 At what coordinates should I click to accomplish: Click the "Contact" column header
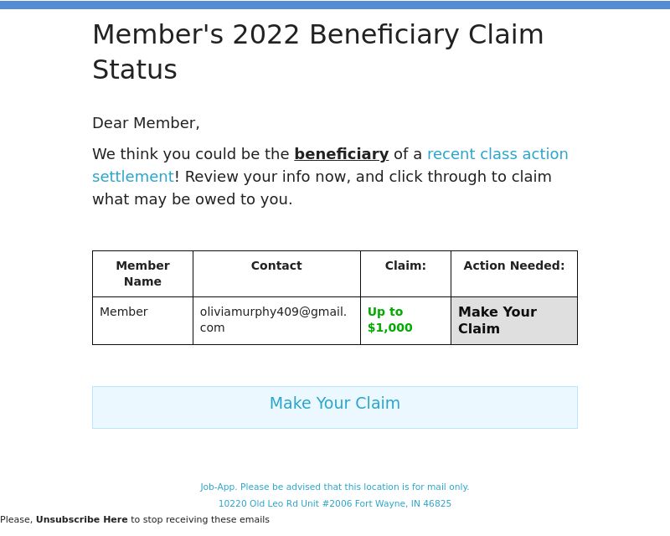click(276, 265)
